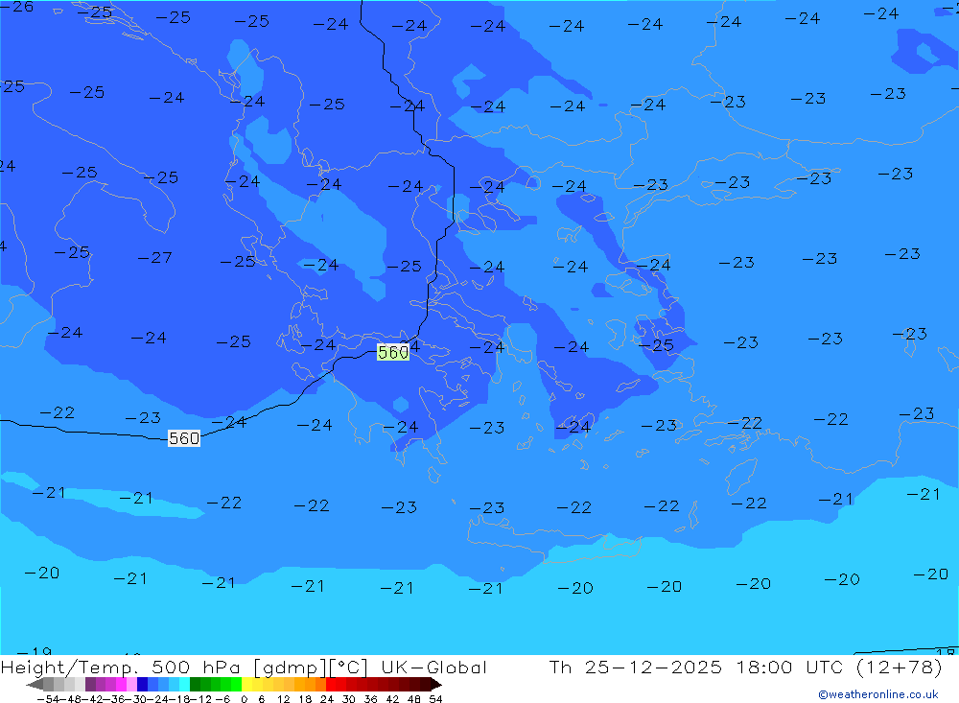Pick the bright red swatch above 24 in legend
The width and height of the screenshot is (959, 703).
331,685
